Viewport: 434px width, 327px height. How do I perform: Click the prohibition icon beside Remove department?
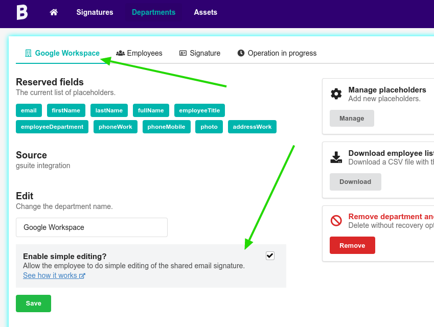click(336, 221)
